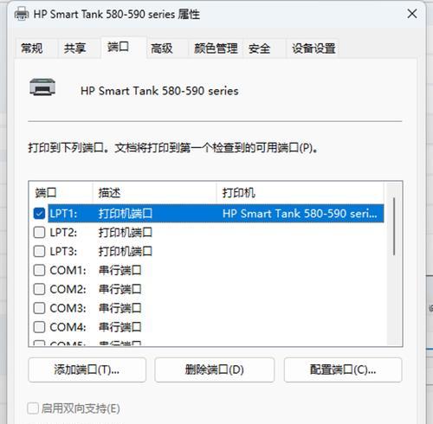This screenshot has height=424, width=433.
Task: Check the LPT2 port checkbox
Action: pos(39,232)
